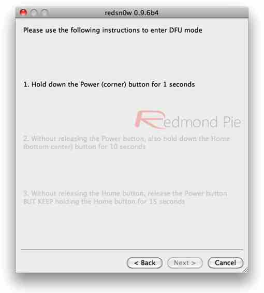Click the gray minimize window button
The image size is (264, 293).
[34, 13]
